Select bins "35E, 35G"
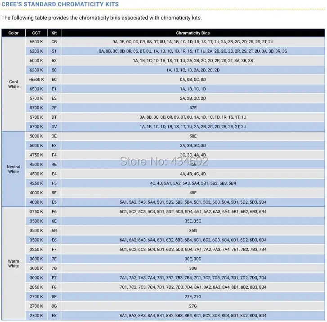The height and width of the screenshot is (322, 327). [193, 221]
